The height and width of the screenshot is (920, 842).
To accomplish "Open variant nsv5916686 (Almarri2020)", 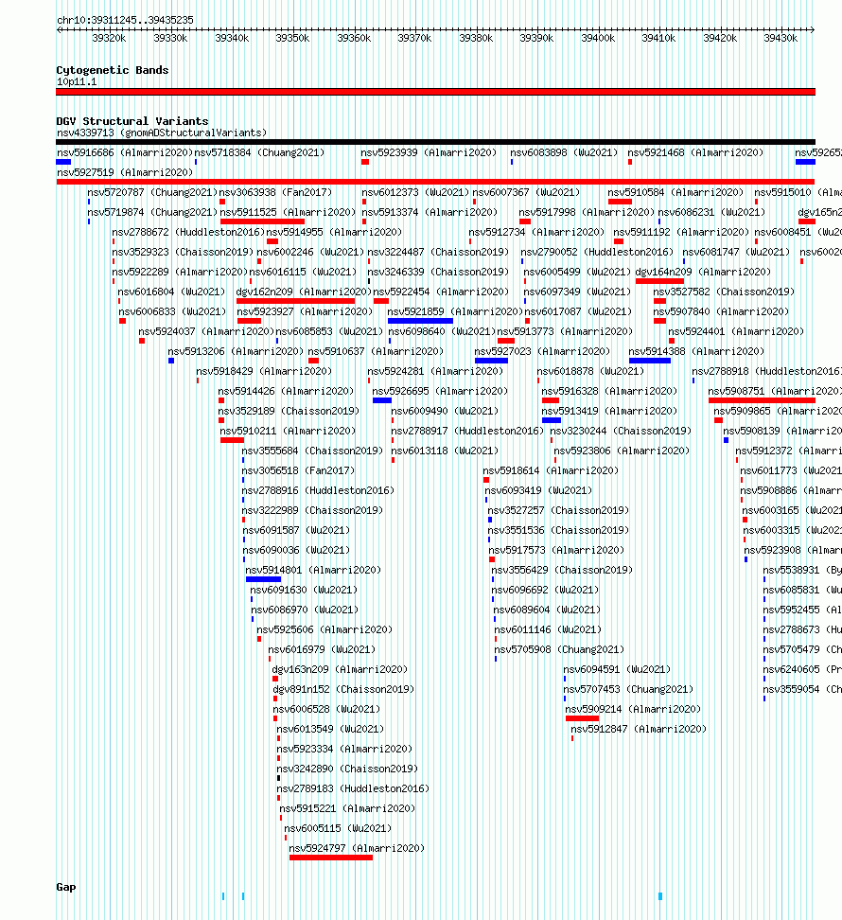I will pyautogui.click(x=124, y=152).
